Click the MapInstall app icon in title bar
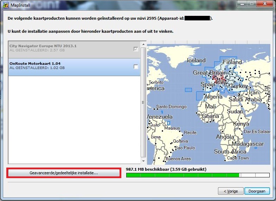 [x=6, y=5]
